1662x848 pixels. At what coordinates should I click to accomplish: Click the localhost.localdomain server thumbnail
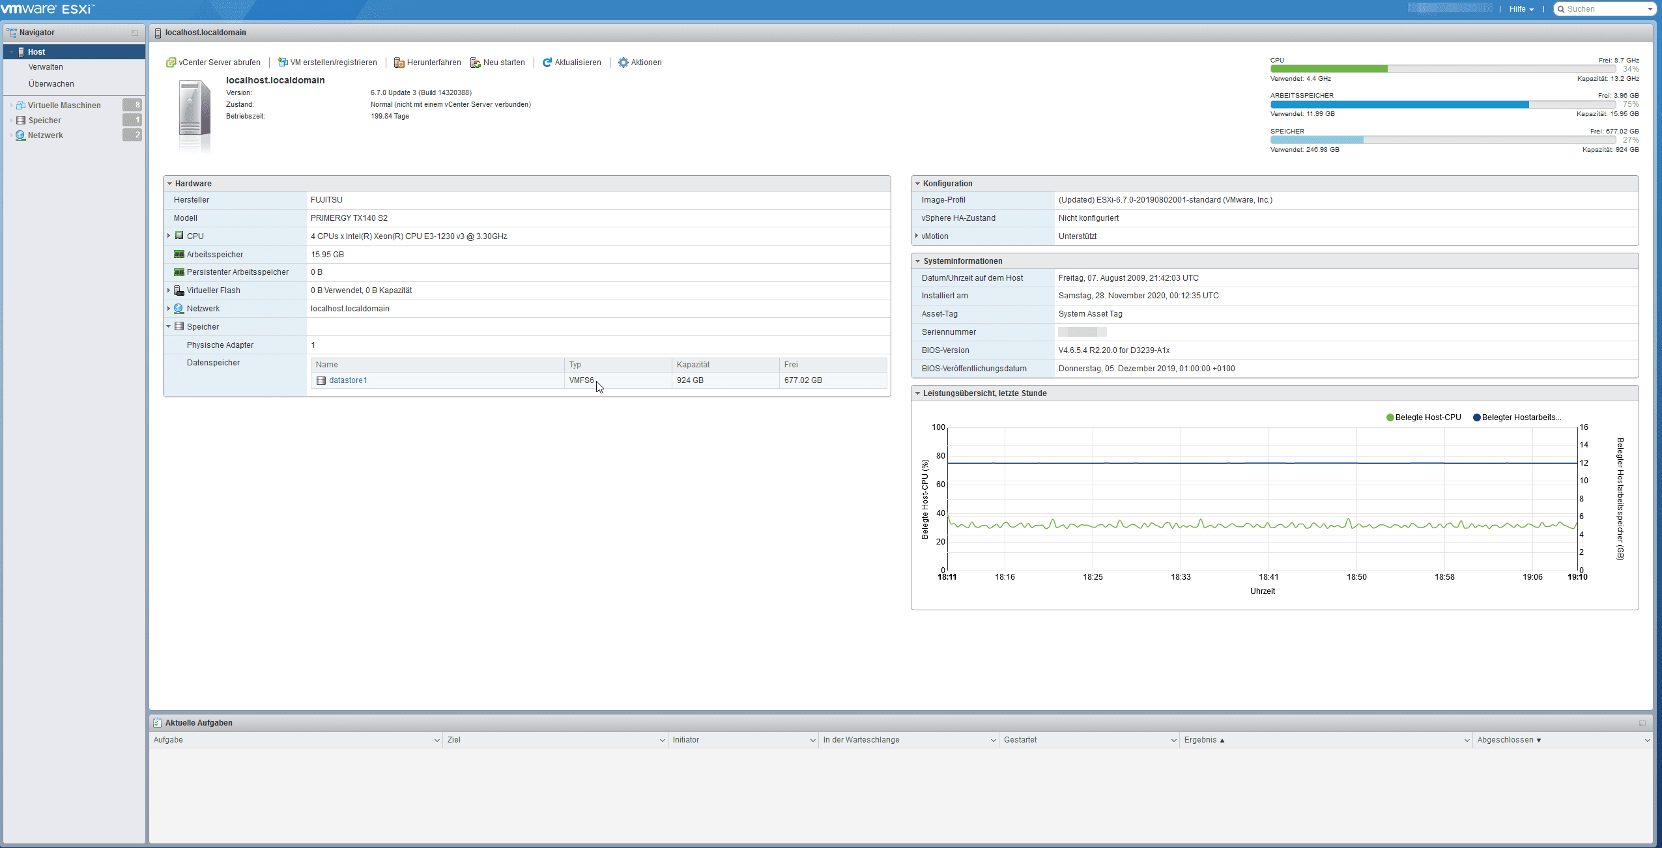click(x=194, y=116)
